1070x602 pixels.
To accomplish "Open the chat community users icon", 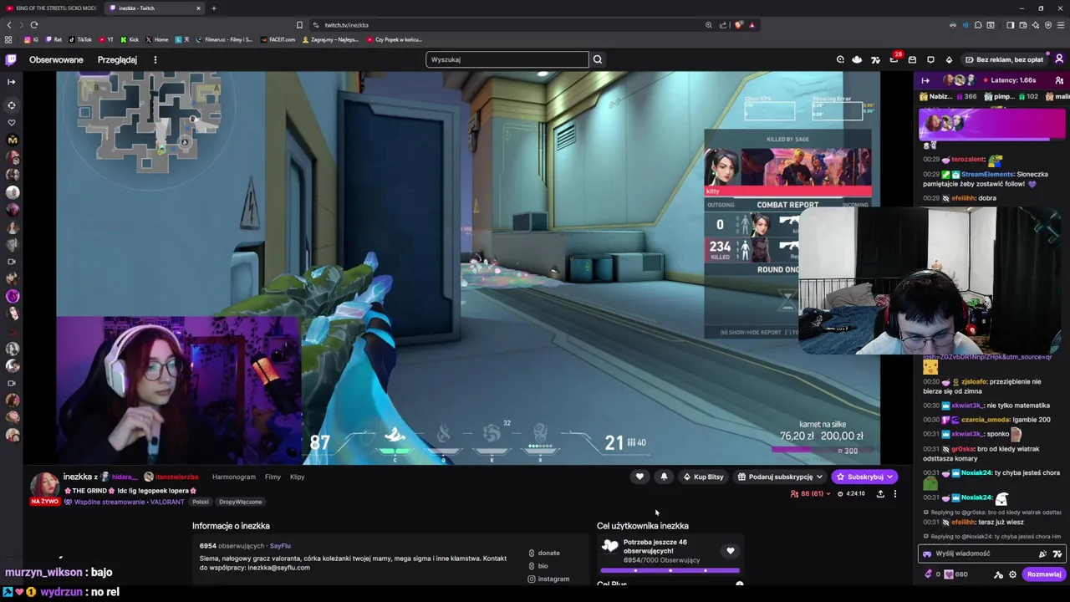I will pyautogui.click(x=1059, y=80).
